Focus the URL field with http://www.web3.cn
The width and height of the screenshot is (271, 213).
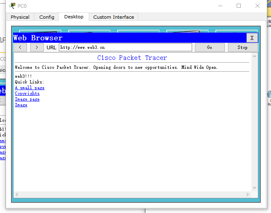125,47
